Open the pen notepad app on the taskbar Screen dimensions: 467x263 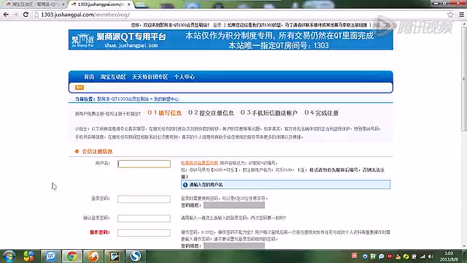click(115, 256)
